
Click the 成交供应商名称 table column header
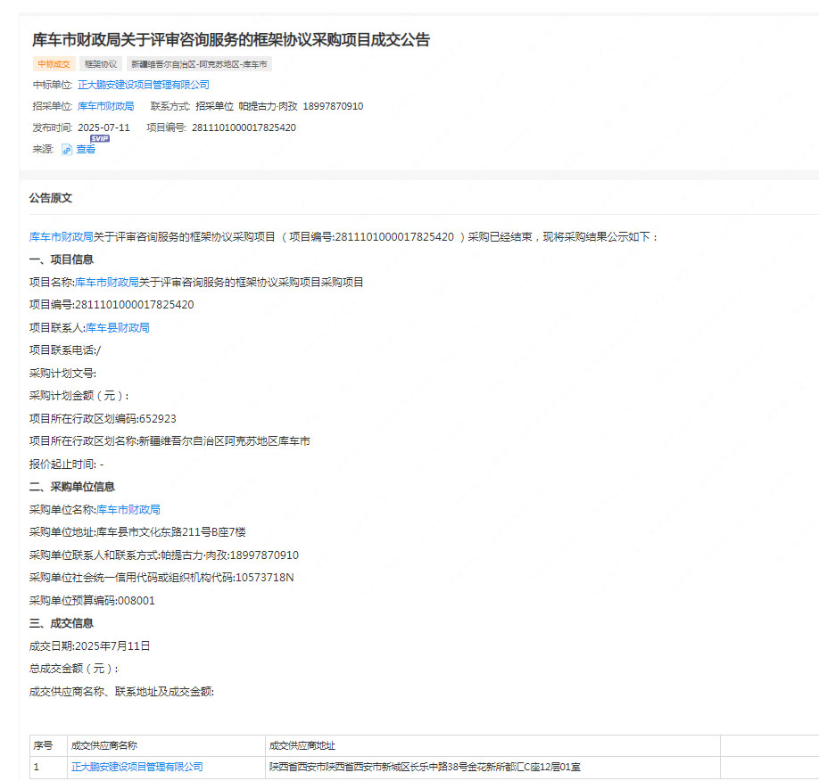pos(103,745)
